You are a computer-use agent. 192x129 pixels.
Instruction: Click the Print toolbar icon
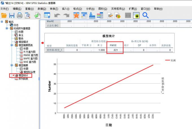click(x=20, y=15)
